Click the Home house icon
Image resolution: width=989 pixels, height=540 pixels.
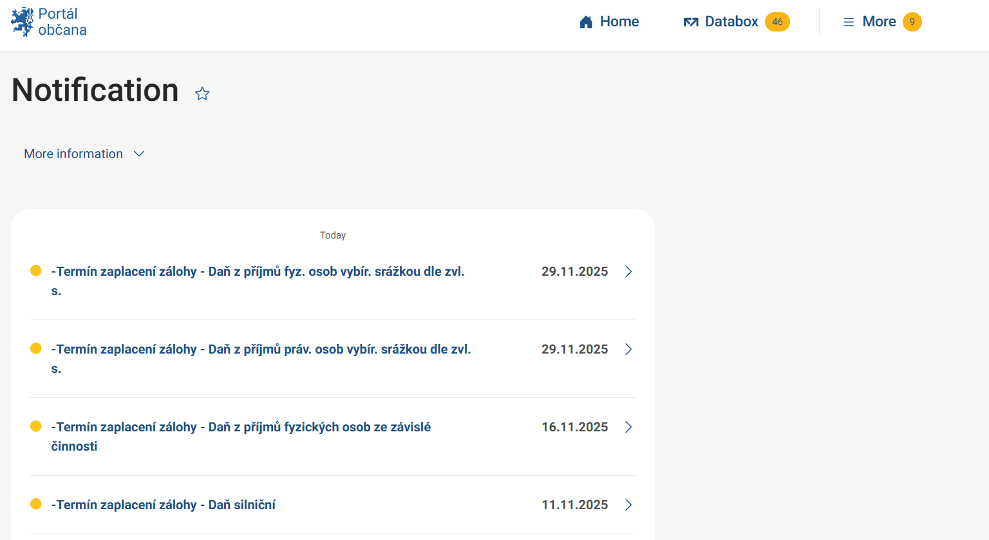point(586,22)
